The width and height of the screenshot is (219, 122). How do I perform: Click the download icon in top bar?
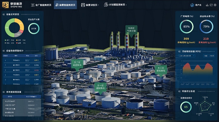tap(207, 5)
